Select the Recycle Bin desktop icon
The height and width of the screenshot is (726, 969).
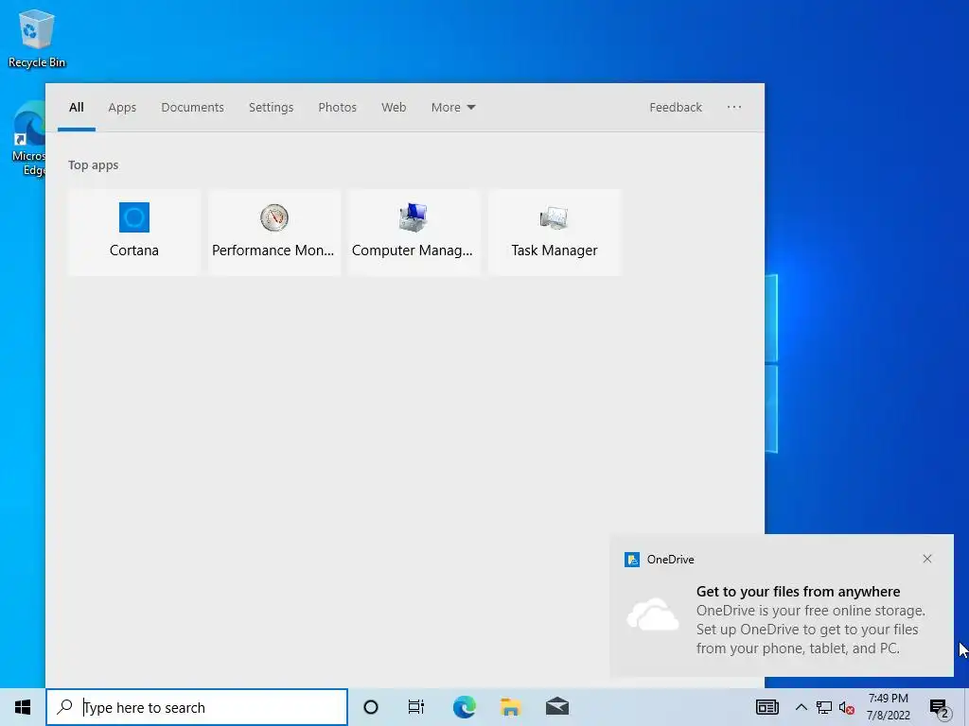tap(37, 38)
